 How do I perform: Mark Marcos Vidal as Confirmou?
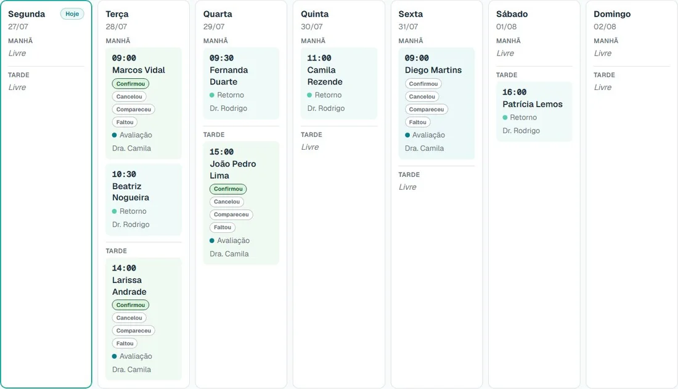[x=131, y=83]
